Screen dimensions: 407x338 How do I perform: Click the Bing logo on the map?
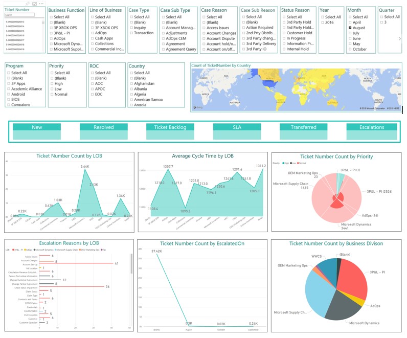click(198, 107)
